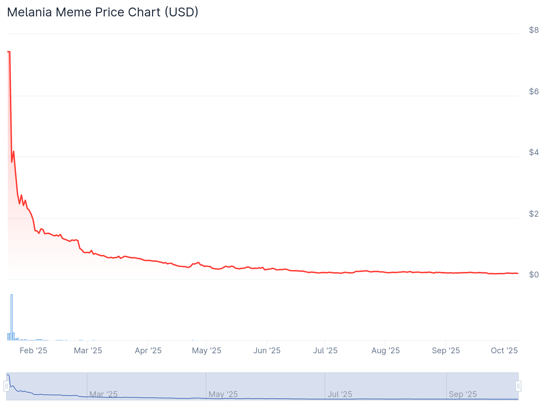This screenshot has width=546, height=410.
Task: Click the Melania Meme Price Chart title
Action: point(103,12)
